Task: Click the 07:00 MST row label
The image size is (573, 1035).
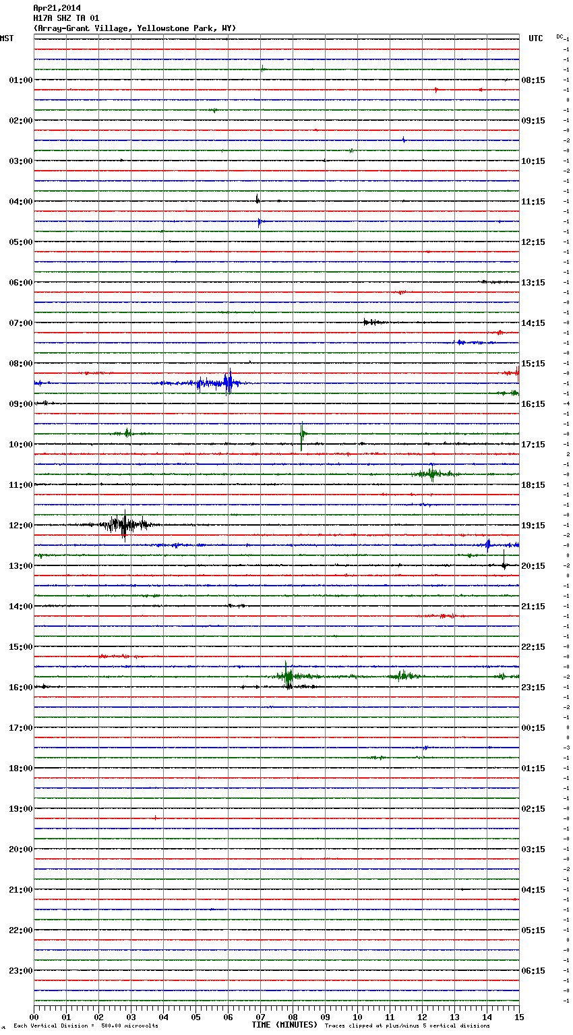Action: pos(21,323)
